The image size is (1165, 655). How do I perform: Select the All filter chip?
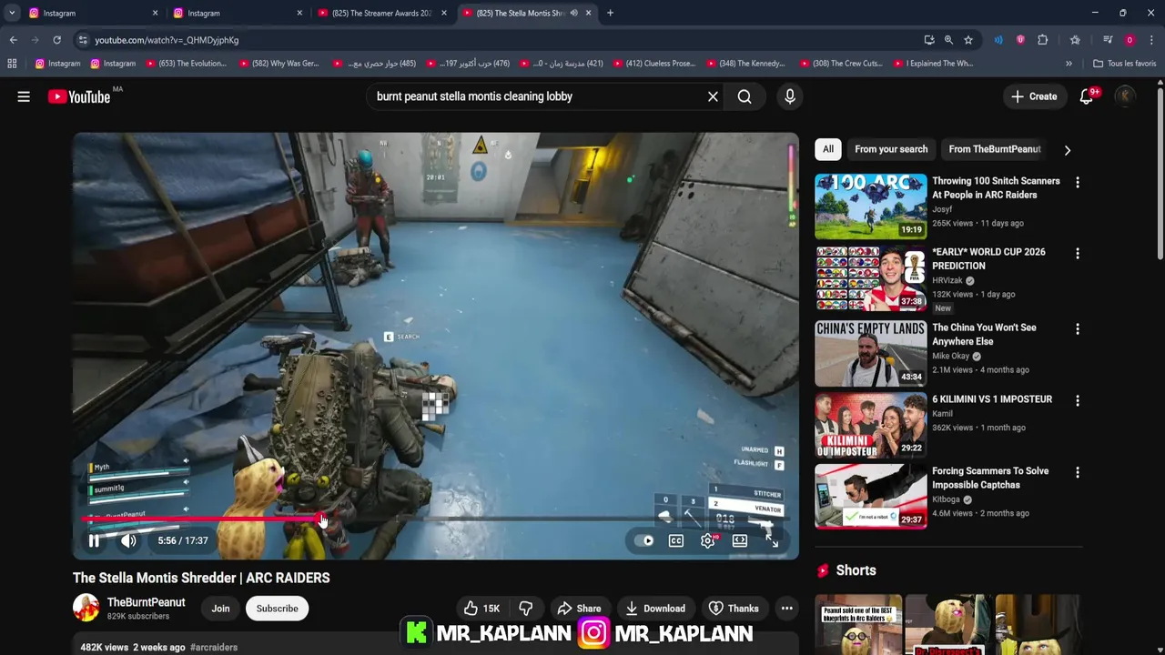(827, 149)
